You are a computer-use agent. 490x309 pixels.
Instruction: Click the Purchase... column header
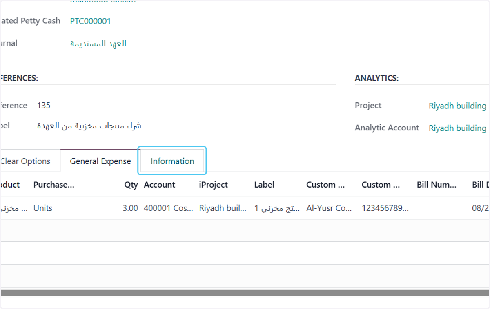[54, 185]
